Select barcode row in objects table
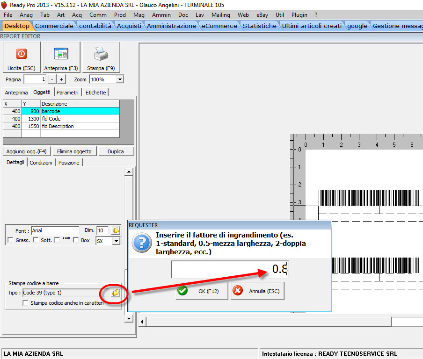 (x=61, y=111)
